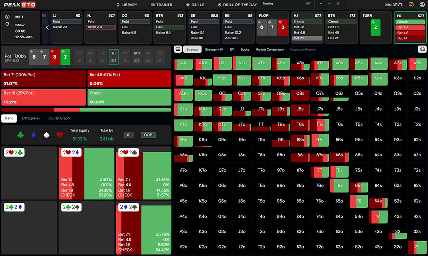Click the gamepad icon above the range grid

pos(422,49)
